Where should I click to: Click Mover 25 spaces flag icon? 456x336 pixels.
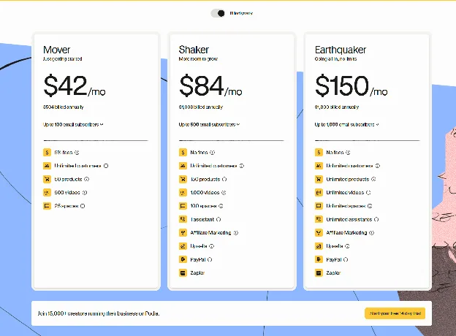click(47, 206)
